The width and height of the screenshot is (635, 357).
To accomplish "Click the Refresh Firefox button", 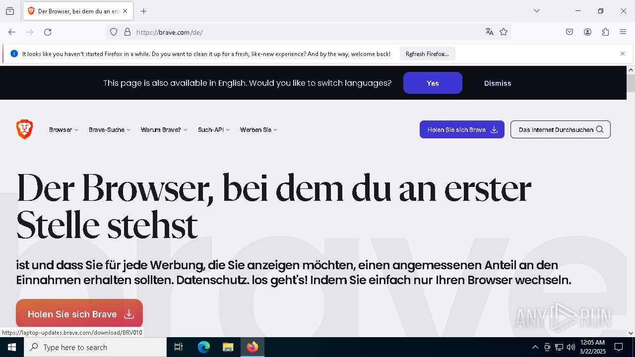I will point(427,54).
